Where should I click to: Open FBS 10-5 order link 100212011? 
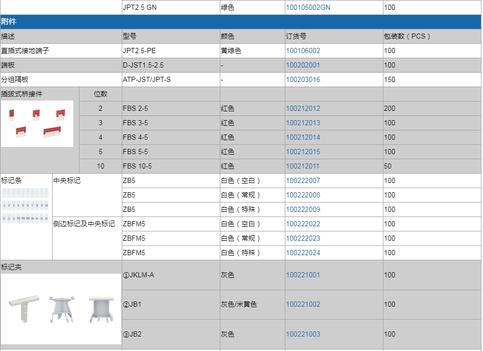[303, 166]
